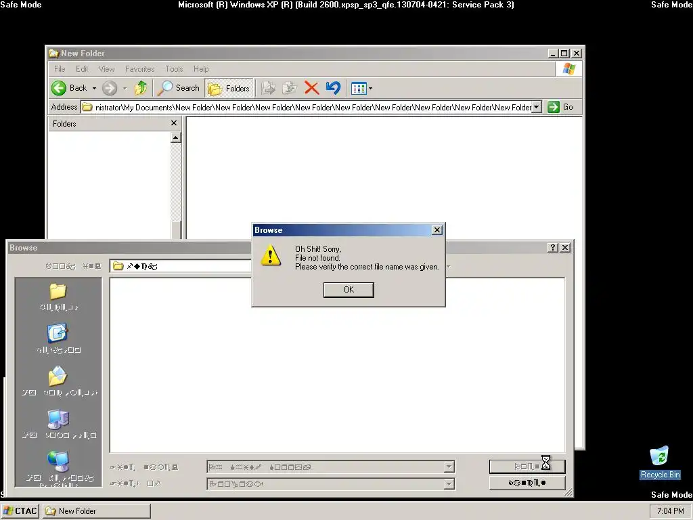693x520 pixels.
Task: Toggle the Folders pane button
Action: tap(229, 88)
